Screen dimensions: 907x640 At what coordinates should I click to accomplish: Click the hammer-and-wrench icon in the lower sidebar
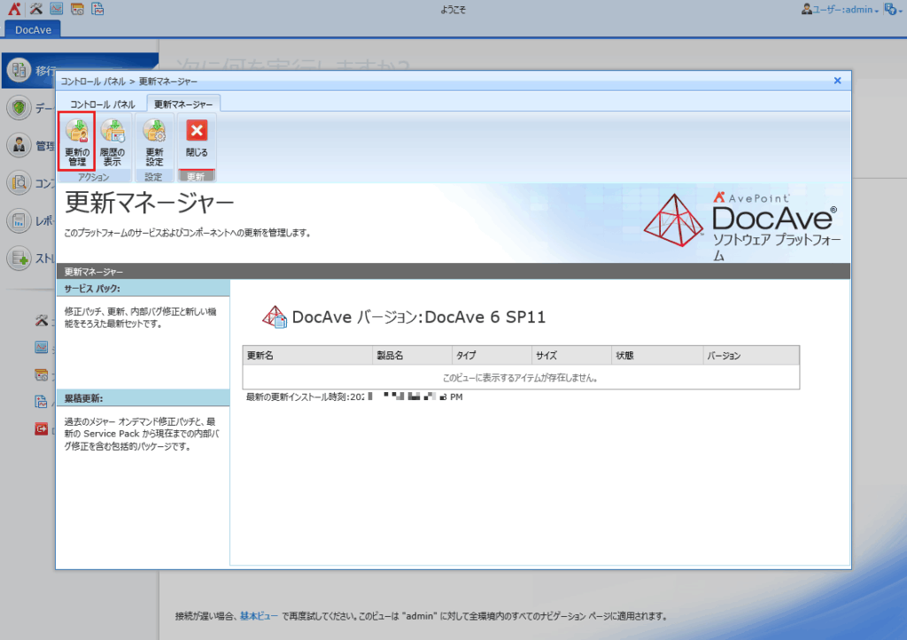coord(41,320)
